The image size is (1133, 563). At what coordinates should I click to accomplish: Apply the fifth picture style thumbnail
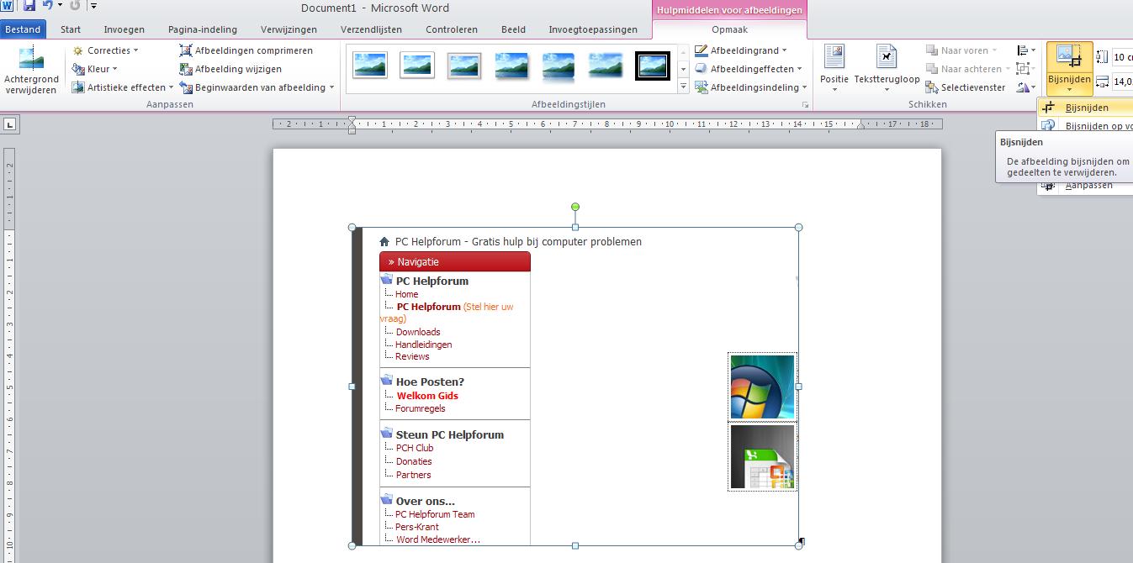pos(559,66)
